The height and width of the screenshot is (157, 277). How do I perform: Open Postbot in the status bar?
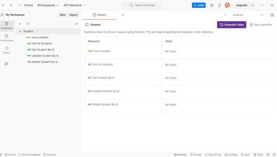[180, 155]
